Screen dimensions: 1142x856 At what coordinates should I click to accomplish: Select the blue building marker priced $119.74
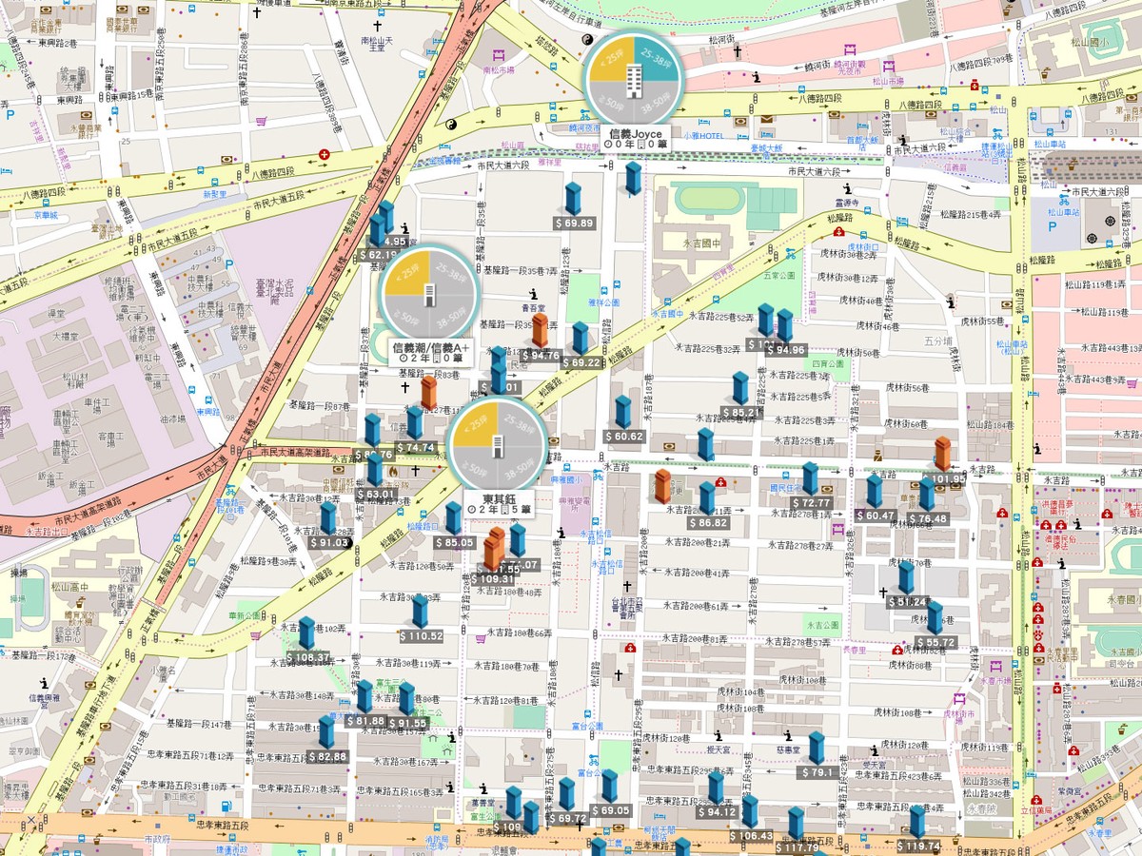pyautogui.click(x=917, y=823)
